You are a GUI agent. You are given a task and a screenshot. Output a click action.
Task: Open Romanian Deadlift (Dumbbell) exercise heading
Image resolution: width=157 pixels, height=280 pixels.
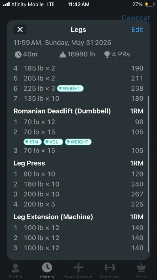click(x=62, y=111)
